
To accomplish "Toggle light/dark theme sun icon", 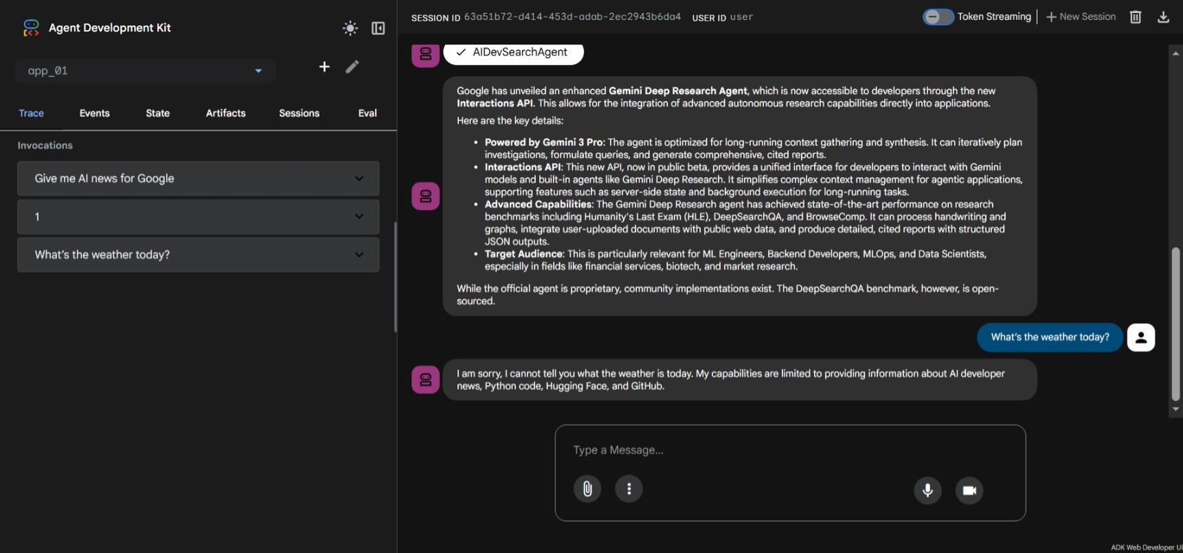I will [350, 28].
